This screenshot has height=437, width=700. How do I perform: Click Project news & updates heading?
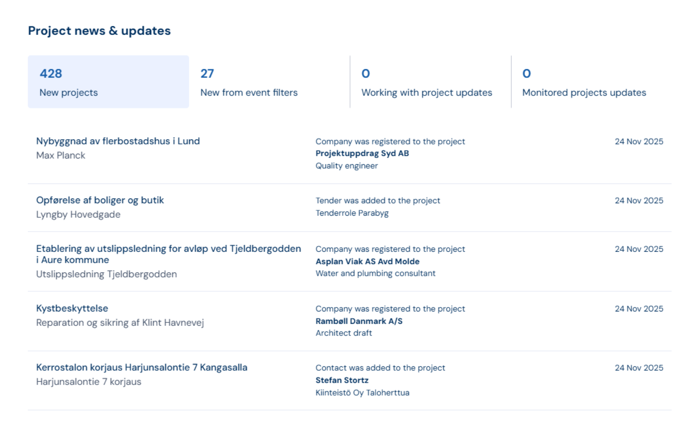99,31
